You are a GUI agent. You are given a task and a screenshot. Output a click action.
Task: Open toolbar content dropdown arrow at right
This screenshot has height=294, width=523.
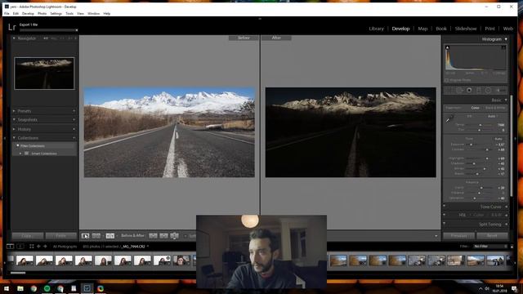(x=436, y=236)
